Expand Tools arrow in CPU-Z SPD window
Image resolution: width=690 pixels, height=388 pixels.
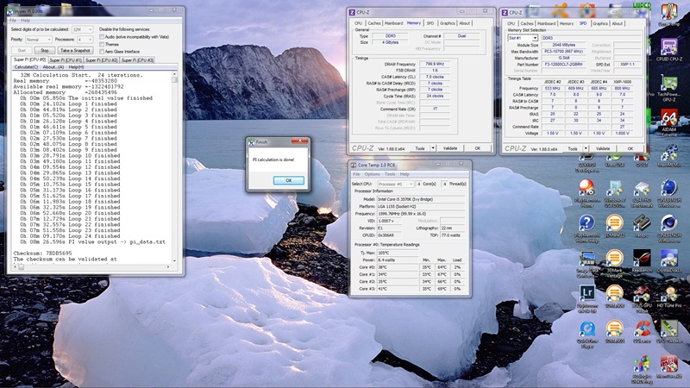tap(586, 148)
